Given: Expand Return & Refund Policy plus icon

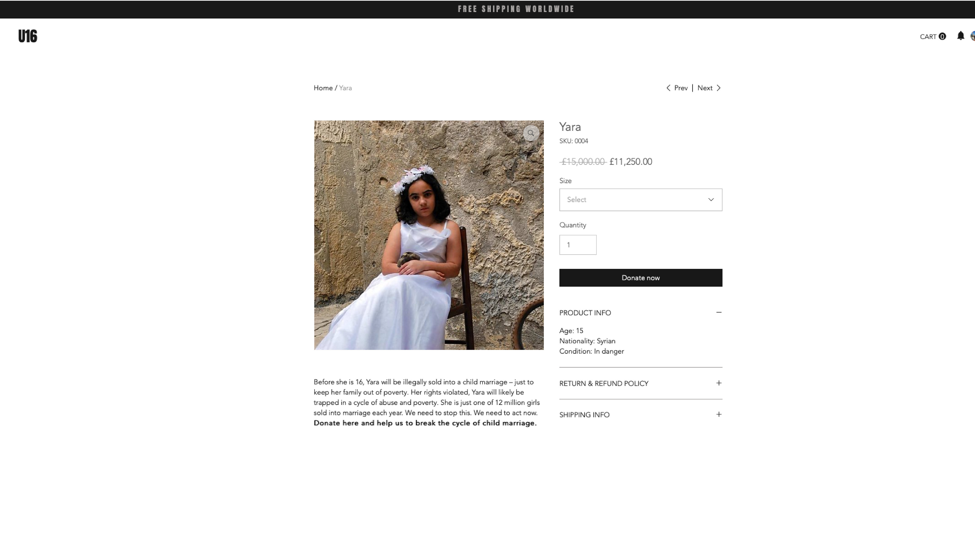Looking at the screenshot, I should coord(718,383).
